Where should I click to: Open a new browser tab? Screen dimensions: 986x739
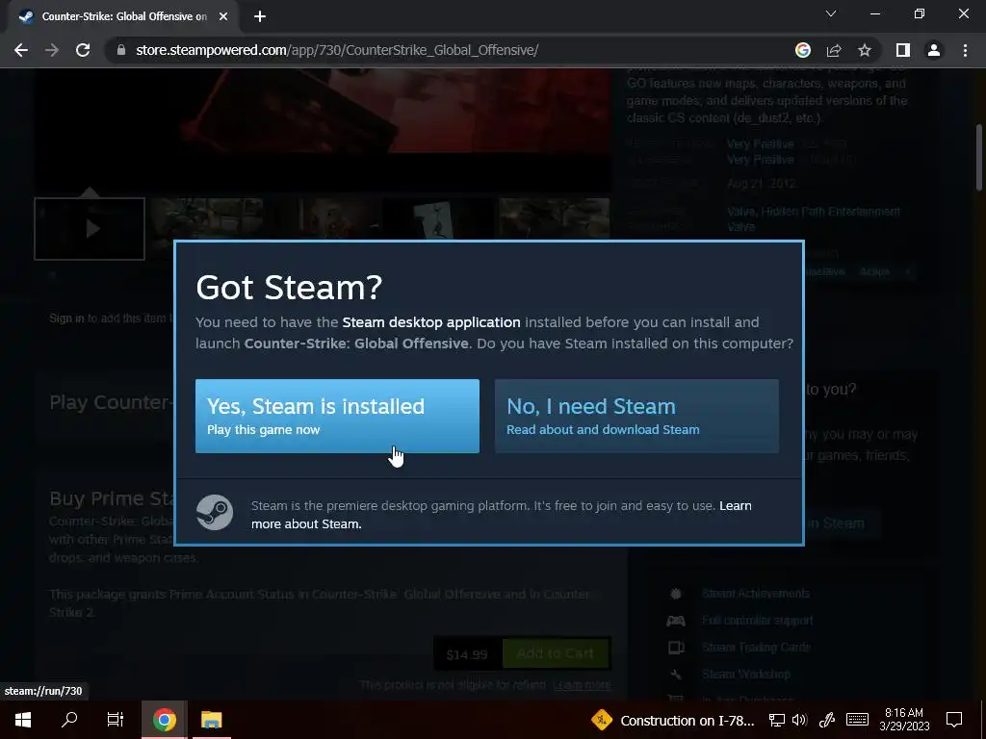(x=260, y=16)
